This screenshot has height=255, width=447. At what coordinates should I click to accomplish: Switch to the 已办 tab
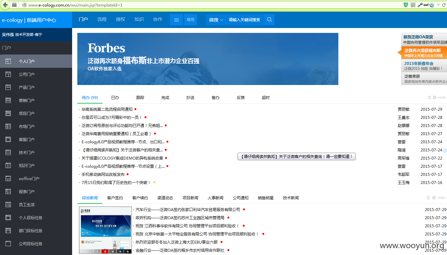point(115,97)
